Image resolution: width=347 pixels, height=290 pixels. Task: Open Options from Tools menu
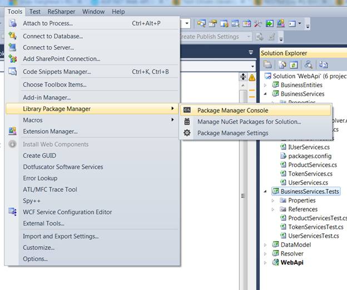coord(92,259)
